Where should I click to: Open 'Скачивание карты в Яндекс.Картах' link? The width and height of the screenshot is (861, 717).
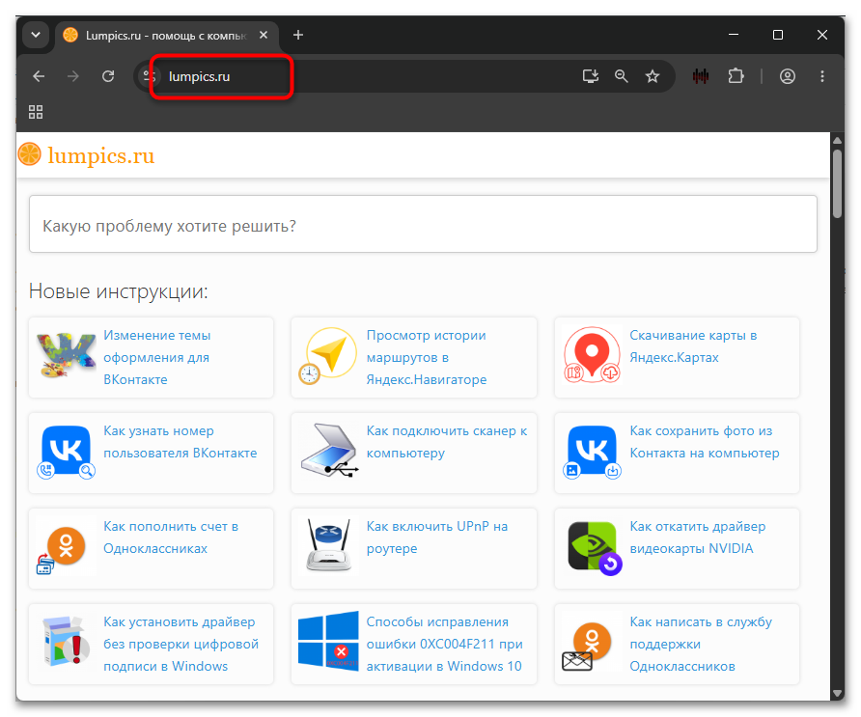[693, 346]
